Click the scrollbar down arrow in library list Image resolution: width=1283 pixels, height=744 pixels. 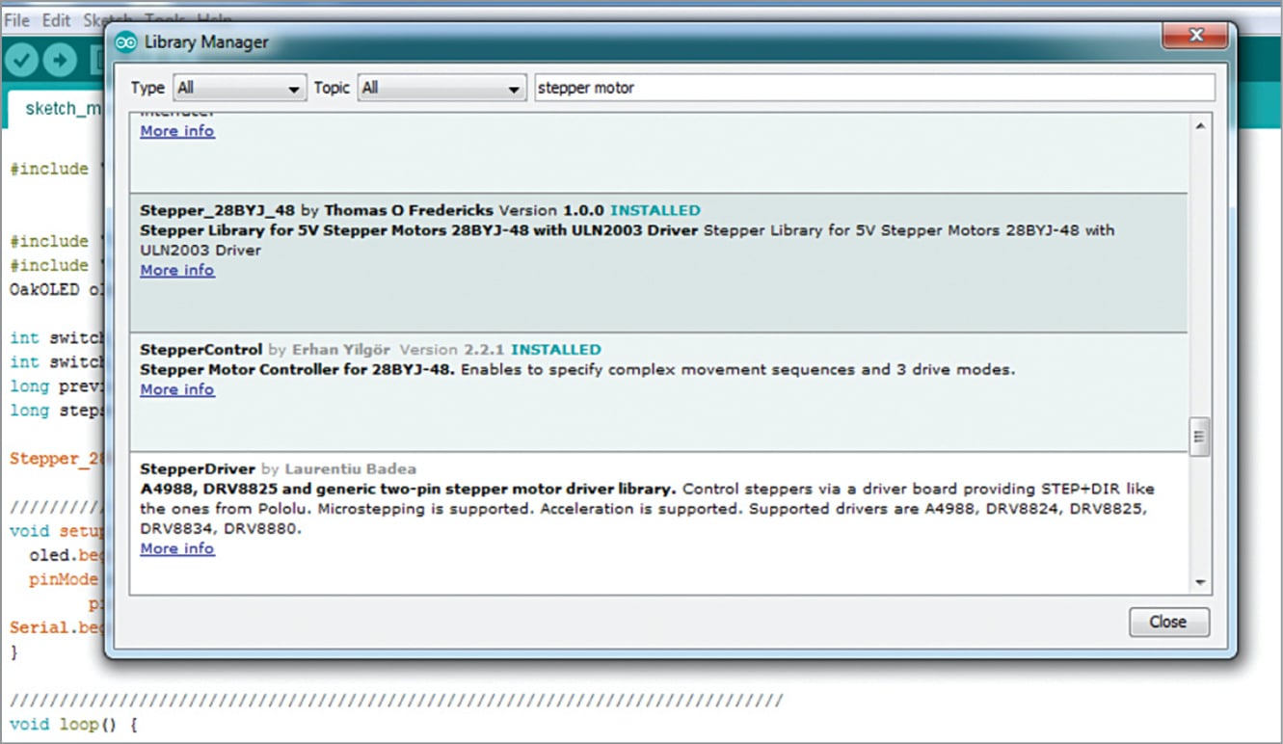click(x=1199, y=582)
